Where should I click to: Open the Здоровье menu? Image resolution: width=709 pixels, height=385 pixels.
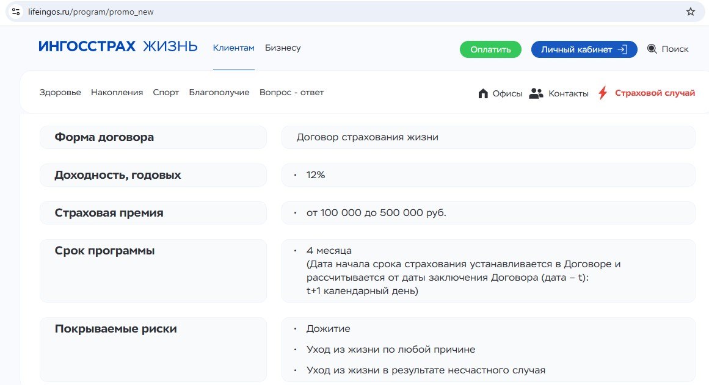[x=60, y=92]
